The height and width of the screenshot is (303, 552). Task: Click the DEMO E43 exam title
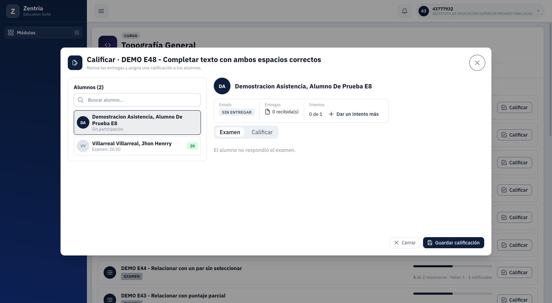coord(173,296)
